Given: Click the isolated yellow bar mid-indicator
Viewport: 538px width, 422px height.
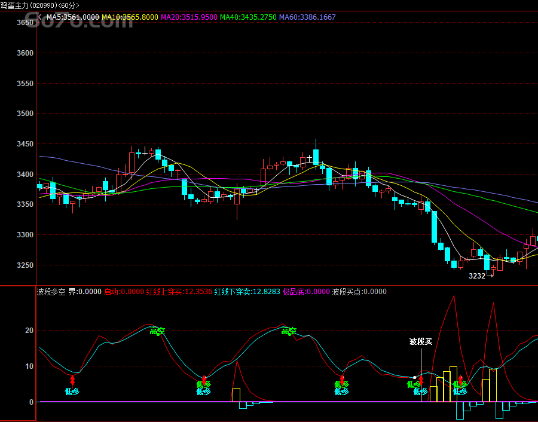Looking at the screenshot, I should click(x=236, y=395).
